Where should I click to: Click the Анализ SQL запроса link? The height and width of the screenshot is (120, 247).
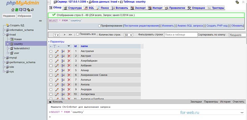(190, 26)
